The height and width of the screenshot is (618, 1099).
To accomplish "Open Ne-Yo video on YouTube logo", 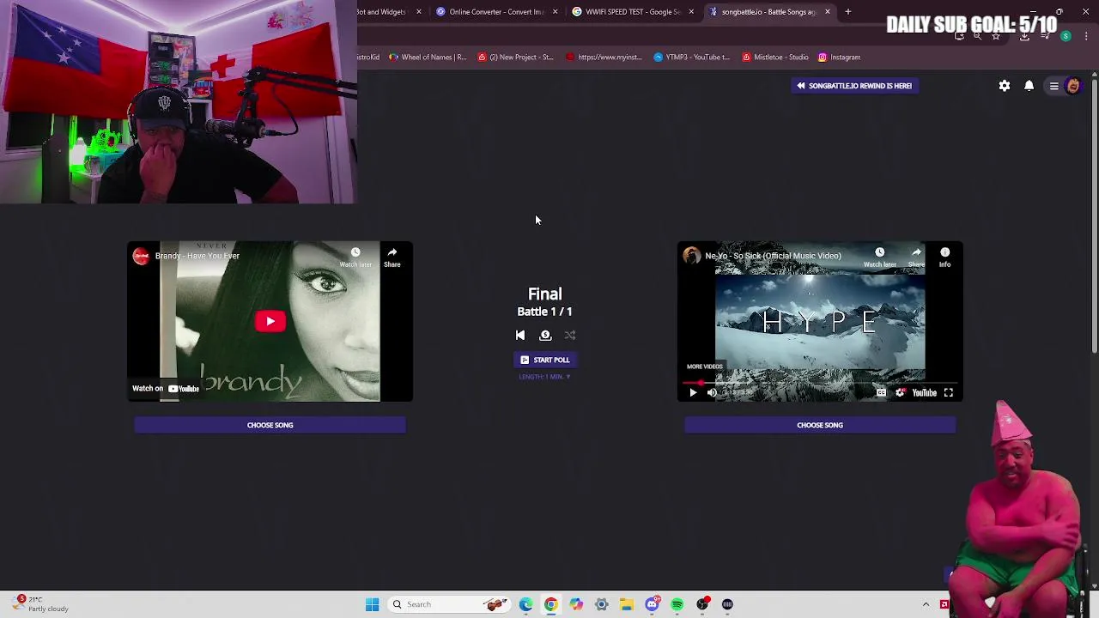I will point(925,393).
